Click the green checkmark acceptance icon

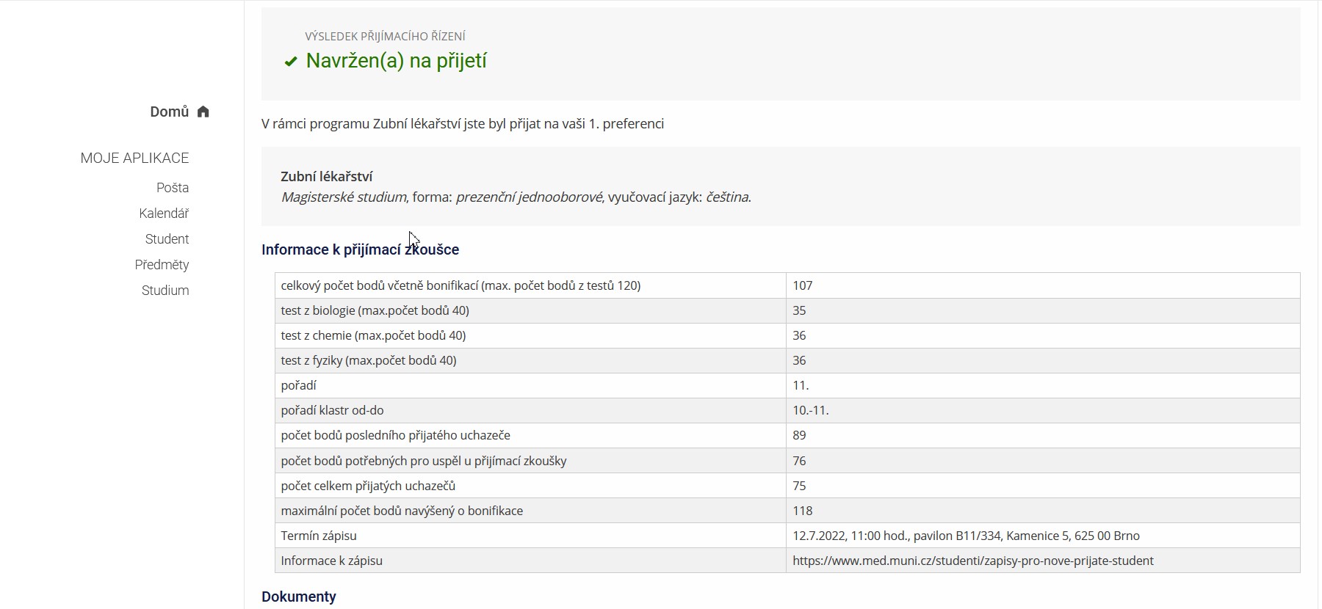[291, 62]
